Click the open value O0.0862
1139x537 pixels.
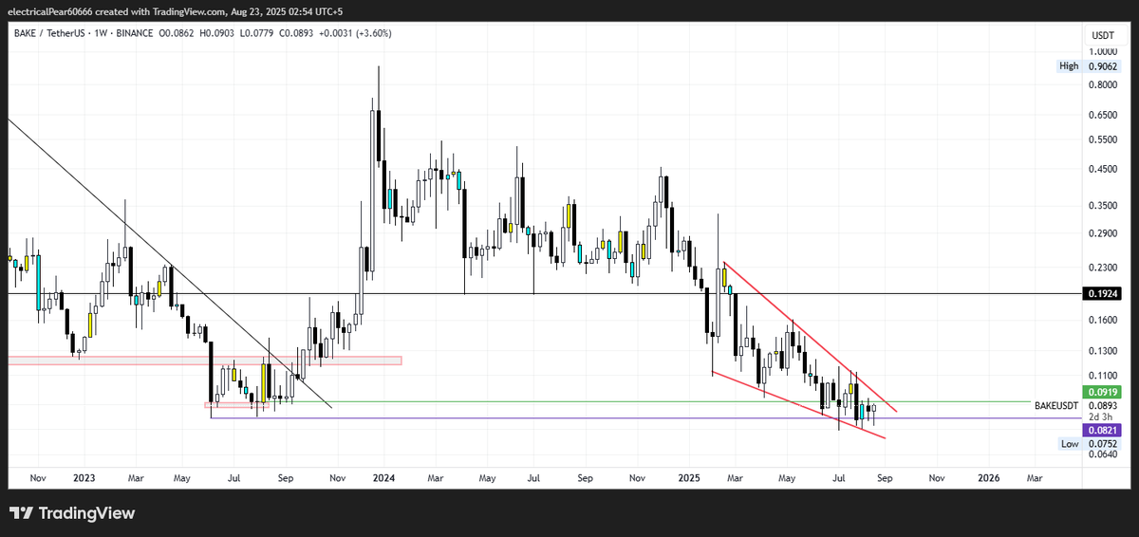pyautogui.click(x=175, y=33)
